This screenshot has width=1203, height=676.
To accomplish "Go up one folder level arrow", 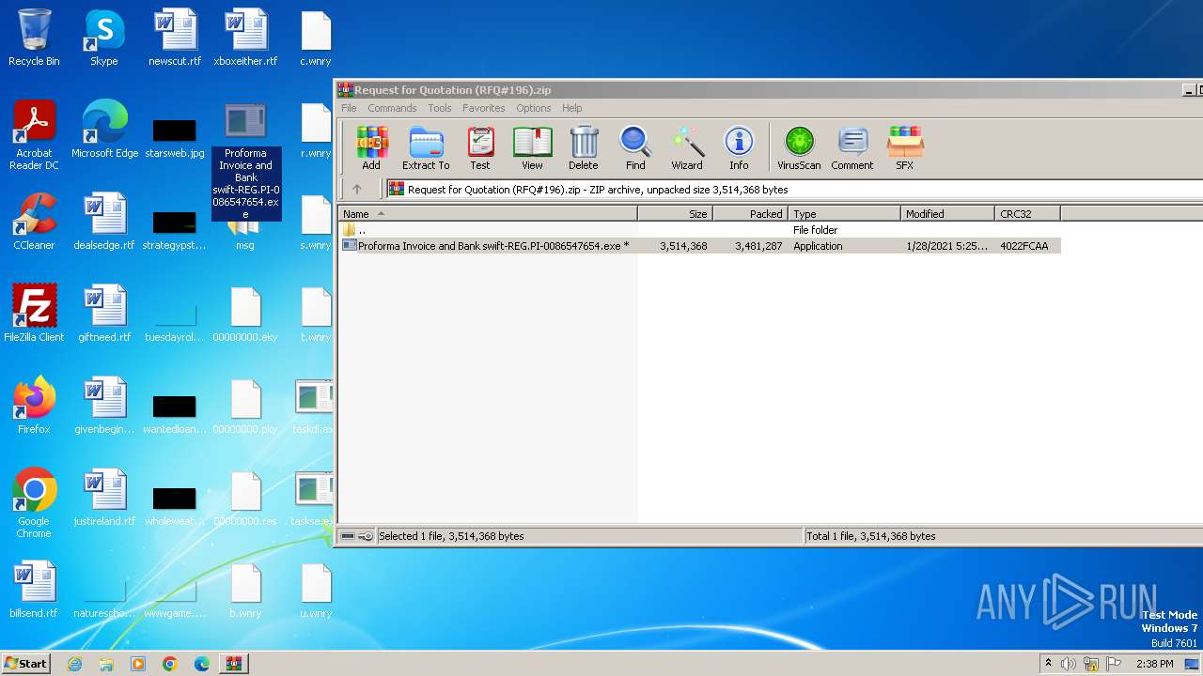I will [357, 189].
